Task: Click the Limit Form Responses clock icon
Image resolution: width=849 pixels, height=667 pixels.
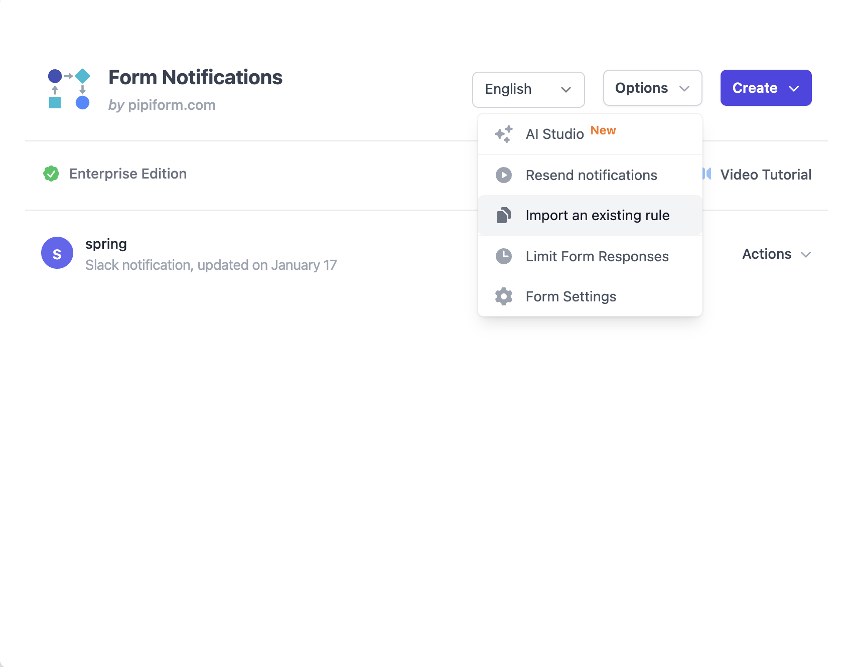Action: pos(503,256)
